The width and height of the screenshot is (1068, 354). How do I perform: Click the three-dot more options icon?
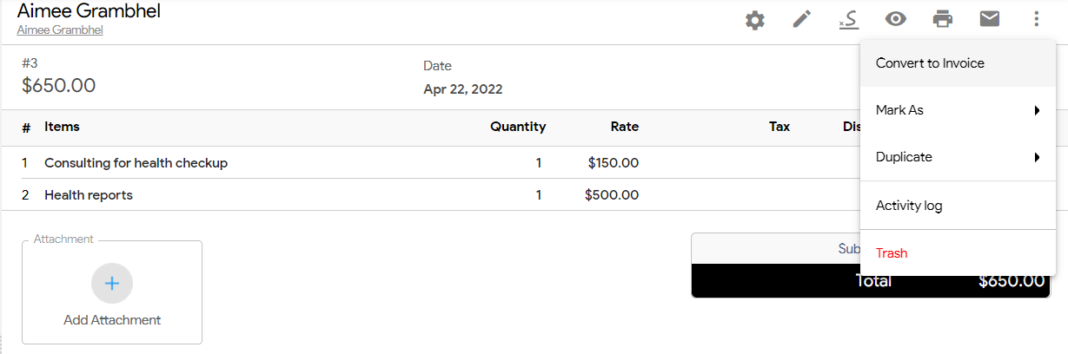click(x=1036, y=19)
